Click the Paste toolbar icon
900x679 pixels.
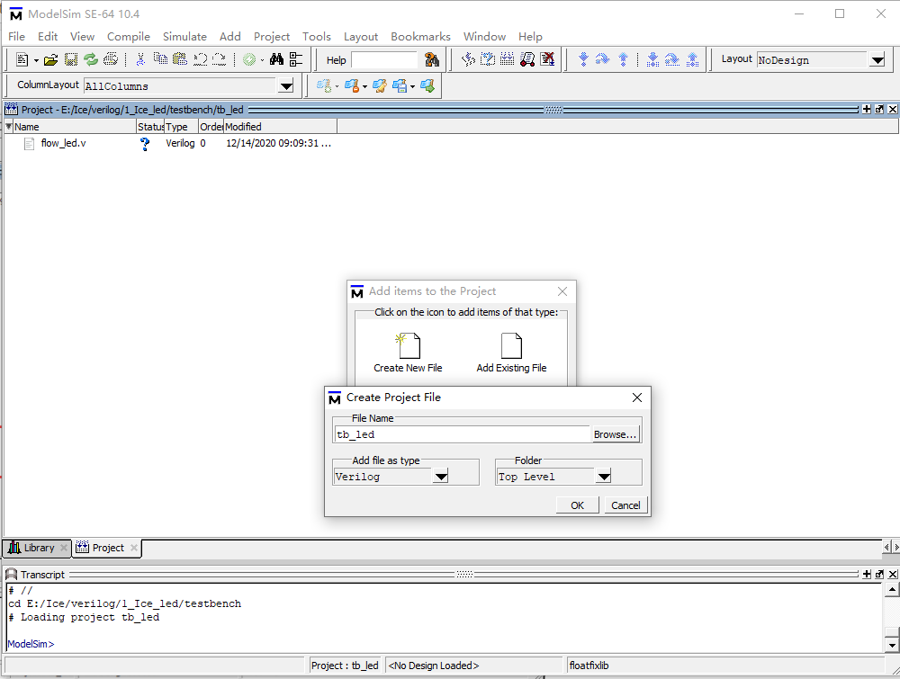pos(179,58)
